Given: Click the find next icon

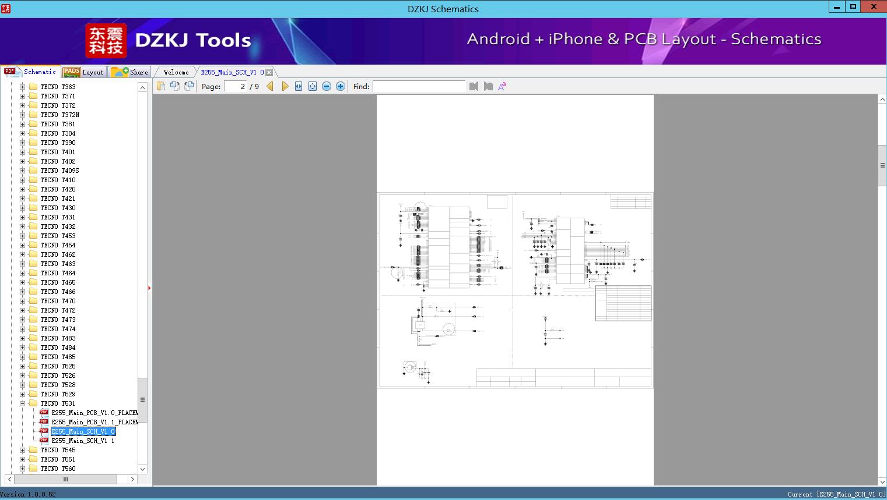Looking at the screenshot, I should pos(488,86).
